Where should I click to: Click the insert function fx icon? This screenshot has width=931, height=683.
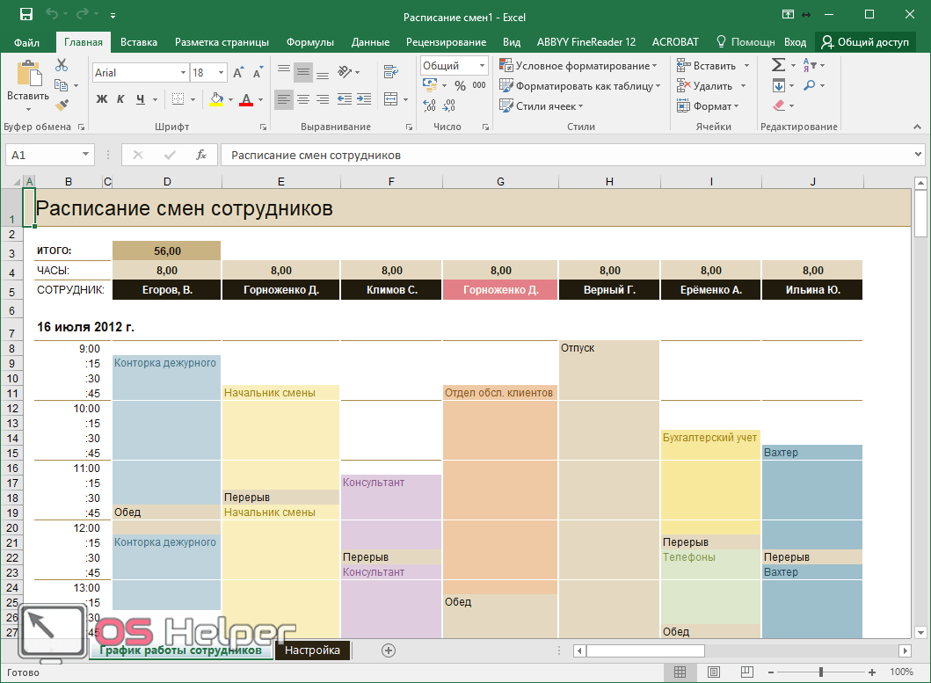coord(200,155)
